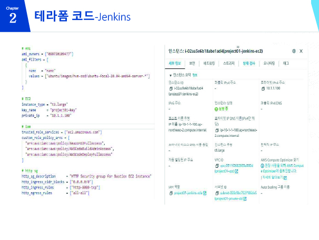The image size is (319, 240).
Task: Open external link icon after 자세히 알아보기
Action: [285, 177]
